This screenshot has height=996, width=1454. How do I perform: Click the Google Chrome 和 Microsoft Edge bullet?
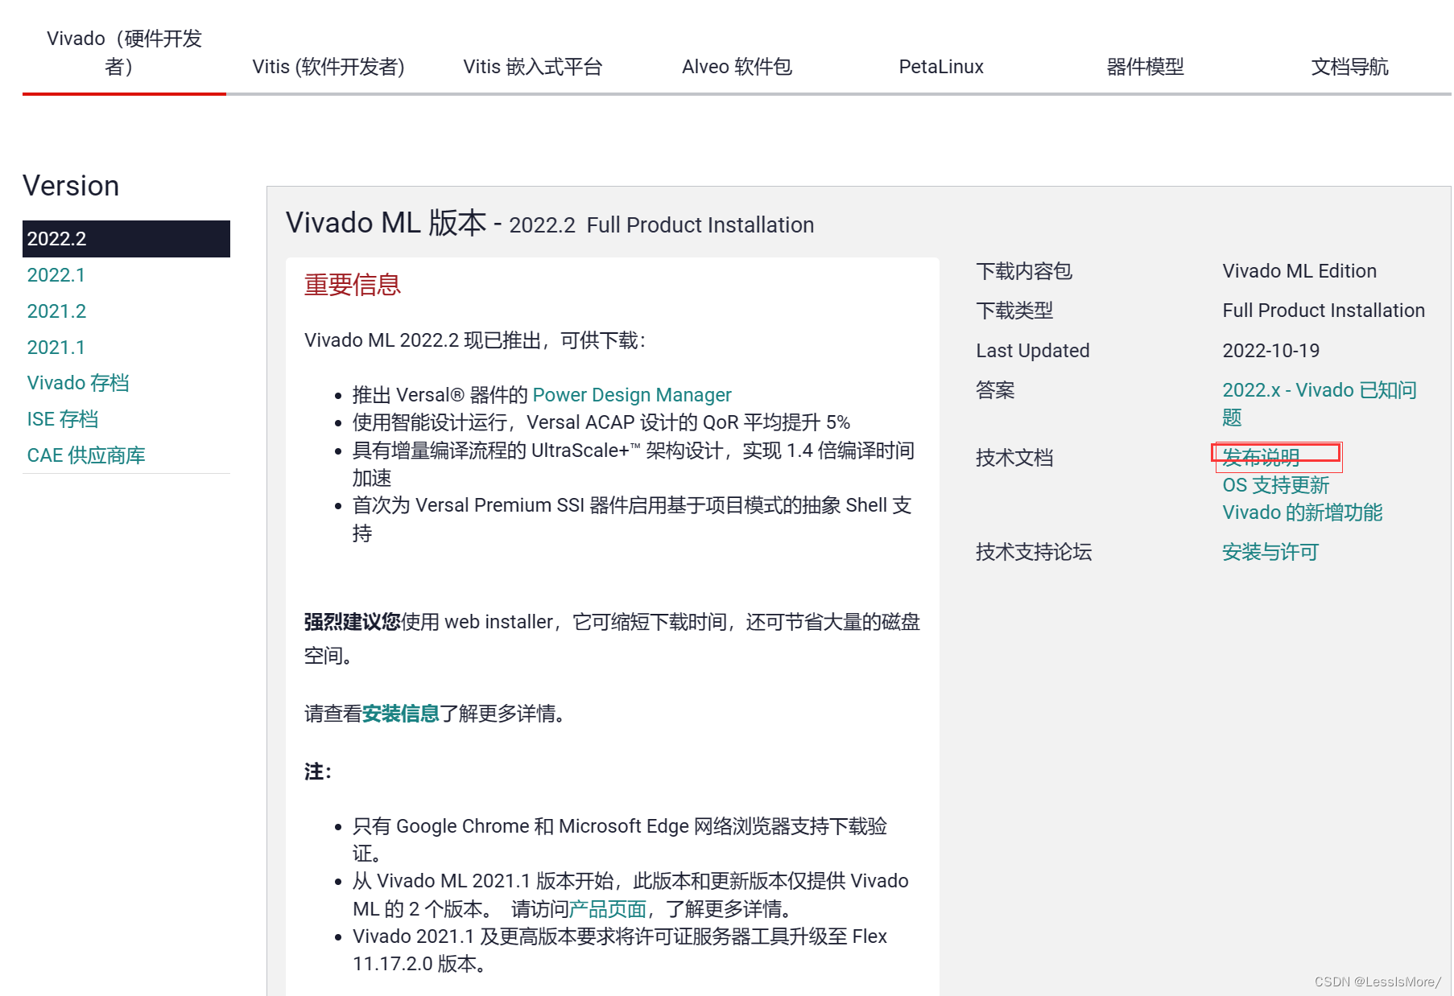click(x=620, y=840)
